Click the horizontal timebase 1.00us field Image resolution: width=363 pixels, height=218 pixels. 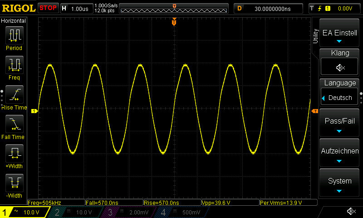tap(77, 9)
